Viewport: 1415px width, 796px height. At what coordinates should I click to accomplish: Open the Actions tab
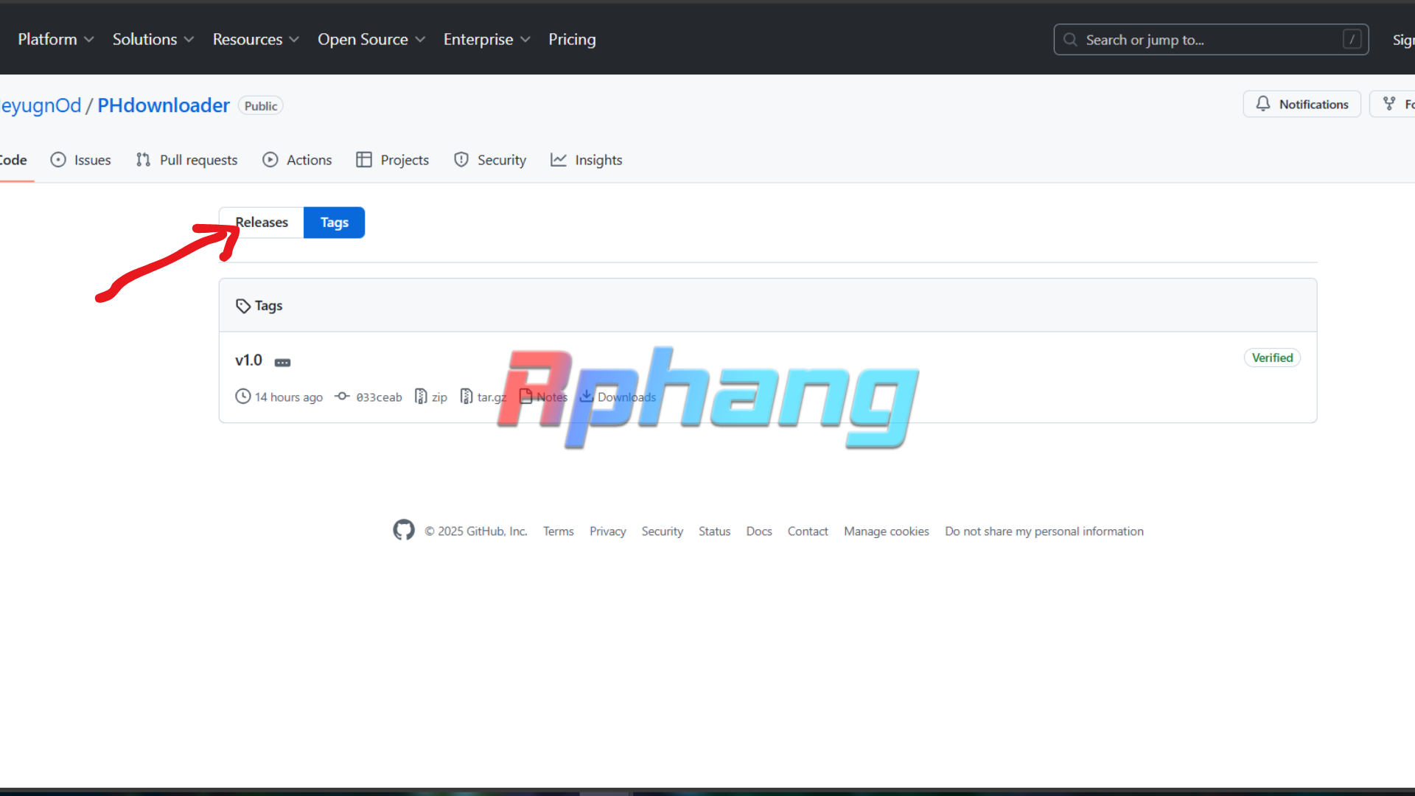(x=297, y=161)
